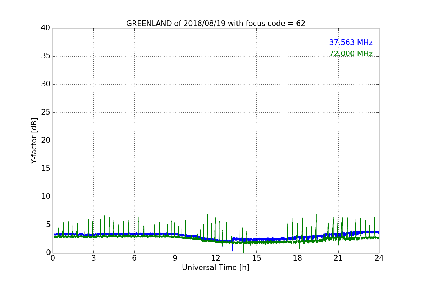The height and width of the screenshot is (281, 421).
Task: Click the 'Universal Time [h]' x-axis label
Action: [x=216, y=268]
